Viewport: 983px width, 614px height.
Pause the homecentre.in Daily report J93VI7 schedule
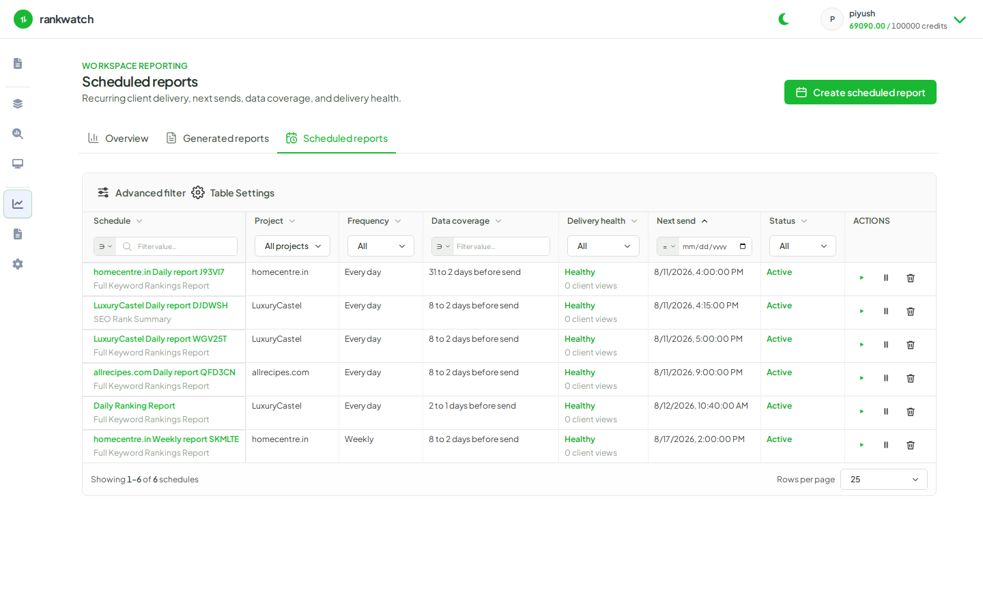pyautogui.click(x=886, y=278)
